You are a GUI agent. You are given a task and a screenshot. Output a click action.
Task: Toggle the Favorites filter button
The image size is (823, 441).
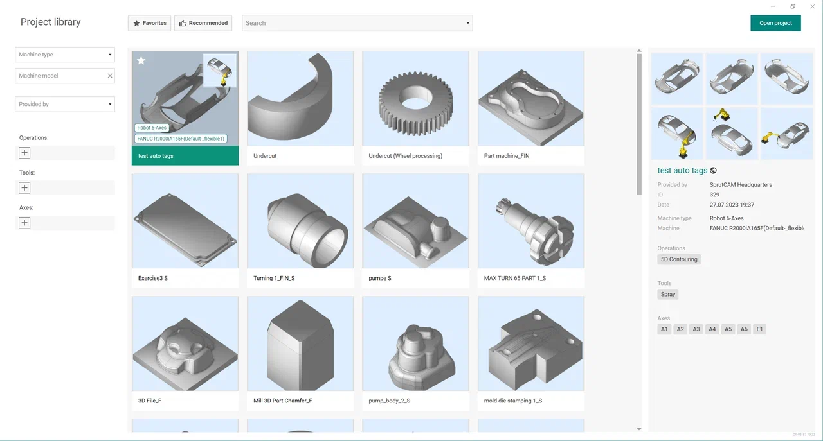click(x=149, y=23)
